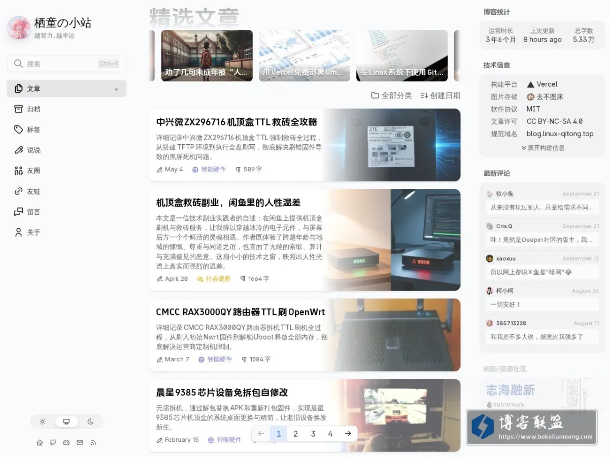Open the 去不图床 image hosting link

545,96
